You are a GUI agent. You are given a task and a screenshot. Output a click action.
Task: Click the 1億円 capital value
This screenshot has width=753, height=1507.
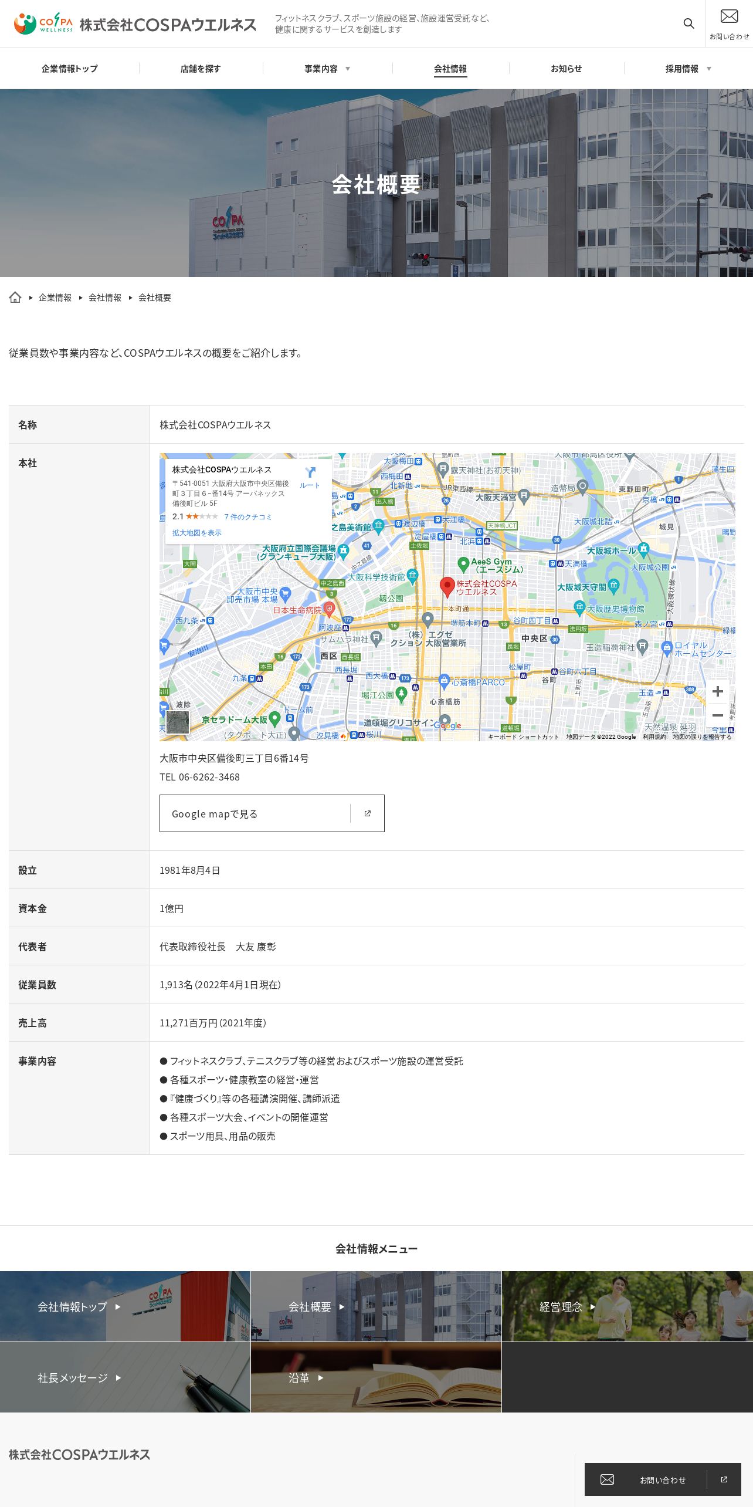[x=172, y=908]
